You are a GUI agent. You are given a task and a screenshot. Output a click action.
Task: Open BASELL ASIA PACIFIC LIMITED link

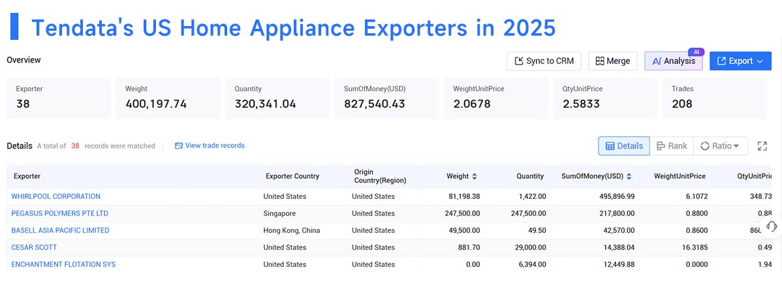60,230
